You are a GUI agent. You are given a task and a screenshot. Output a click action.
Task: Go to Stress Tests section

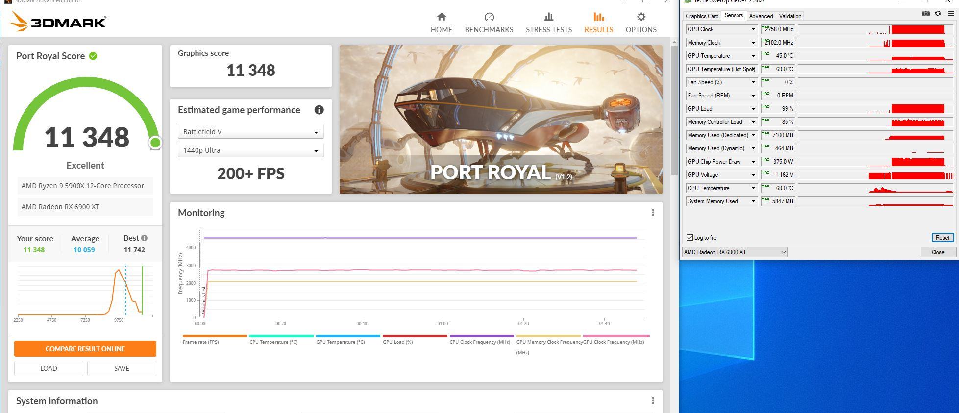pos(549,23)
